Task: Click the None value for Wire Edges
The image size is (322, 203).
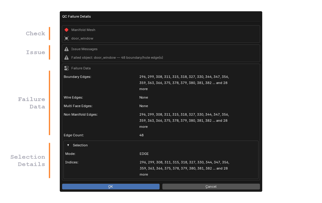Action: tap(144, 97)
